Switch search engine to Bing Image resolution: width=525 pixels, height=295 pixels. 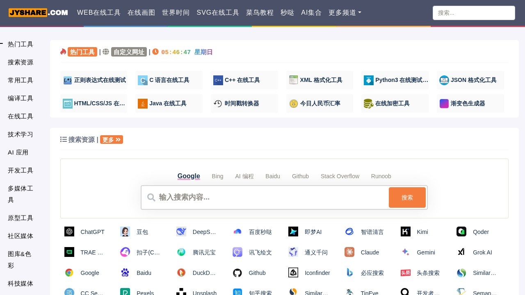[x=217, y=176]
